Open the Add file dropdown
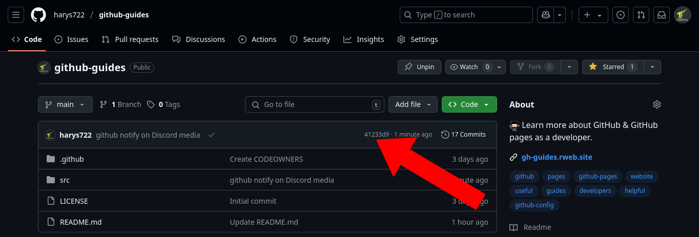The image size is (699, 237). 413,104
